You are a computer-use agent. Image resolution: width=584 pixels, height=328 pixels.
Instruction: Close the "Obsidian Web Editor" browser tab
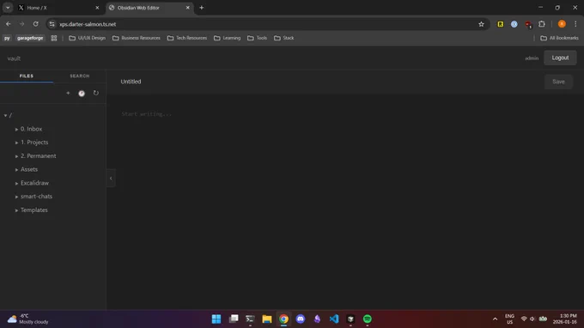point(188,8)
